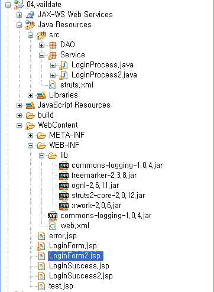Click the freemarker-2.3.8.jar jar icon
Viewport: 214px width, 292px height.
tap(64, 176)
